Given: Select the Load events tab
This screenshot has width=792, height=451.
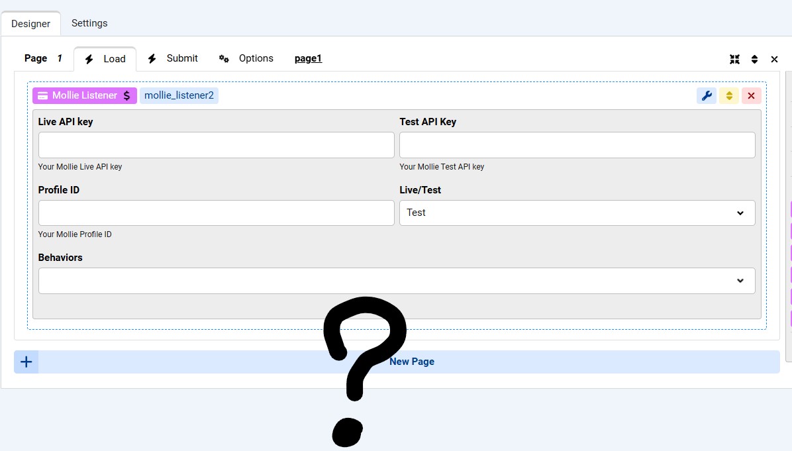Looking at the screenshot, I should [x=105, y=59].
